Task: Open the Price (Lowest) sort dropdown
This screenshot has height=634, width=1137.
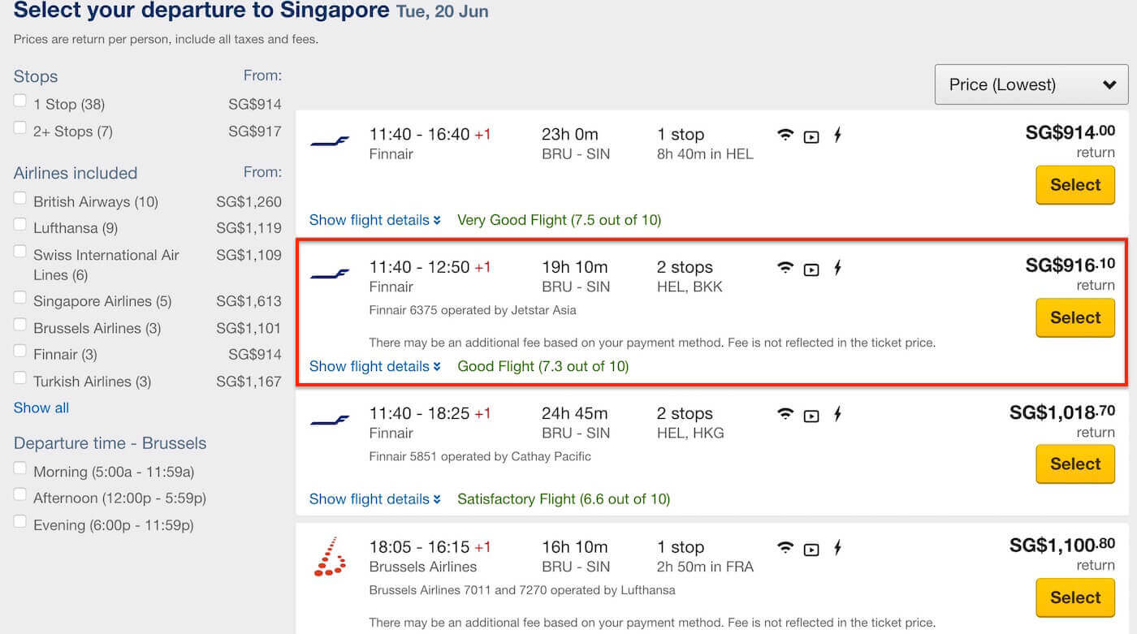Action: coord(1031,84)
